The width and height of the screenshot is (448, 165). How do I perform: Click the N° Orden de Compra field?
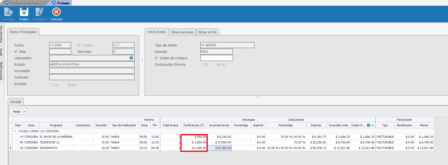tap(216, 58)
